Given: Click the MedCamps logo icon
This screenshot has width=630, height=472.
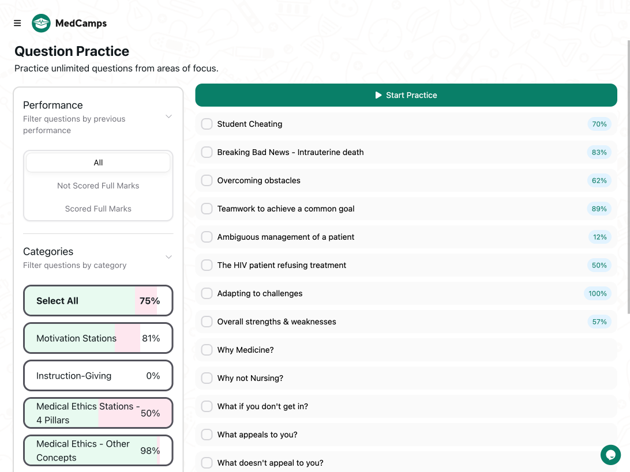Looking at the screenshot, I should (40, 23).
